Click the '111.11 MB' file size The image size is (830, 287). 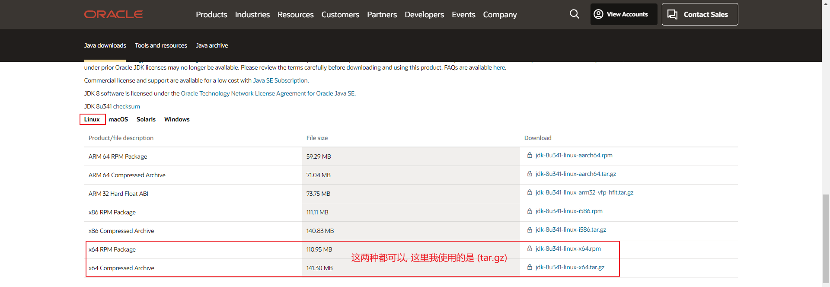click(317, 212)
